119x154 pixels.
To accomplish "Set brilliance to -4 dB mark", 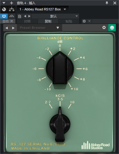I will pyautogui.click(x=38, y=58).
